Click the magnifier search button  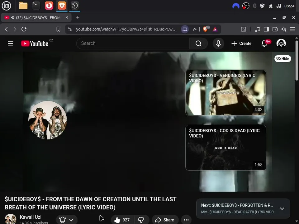[198, 44]
